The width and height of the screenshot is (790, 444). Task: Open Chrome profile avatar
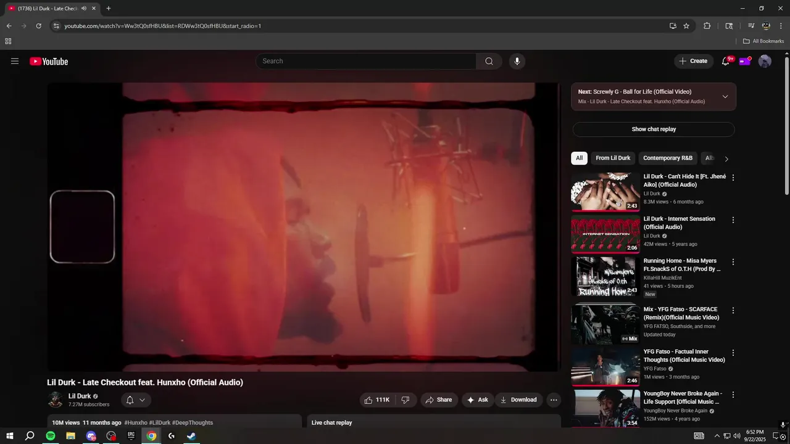[766, 26]
